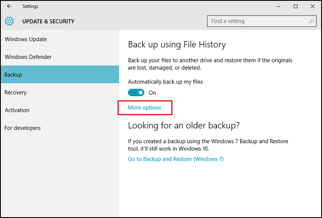Open the Windows Update section
This screenshot has height=218, width=322.
26,39
